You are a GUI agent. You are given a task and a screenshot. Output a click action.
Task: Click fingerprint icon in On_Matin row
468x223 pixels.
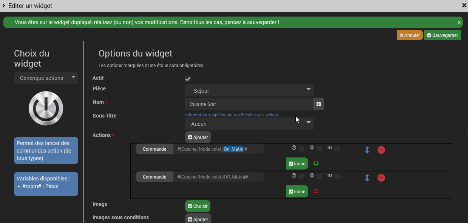click(312, 148)
